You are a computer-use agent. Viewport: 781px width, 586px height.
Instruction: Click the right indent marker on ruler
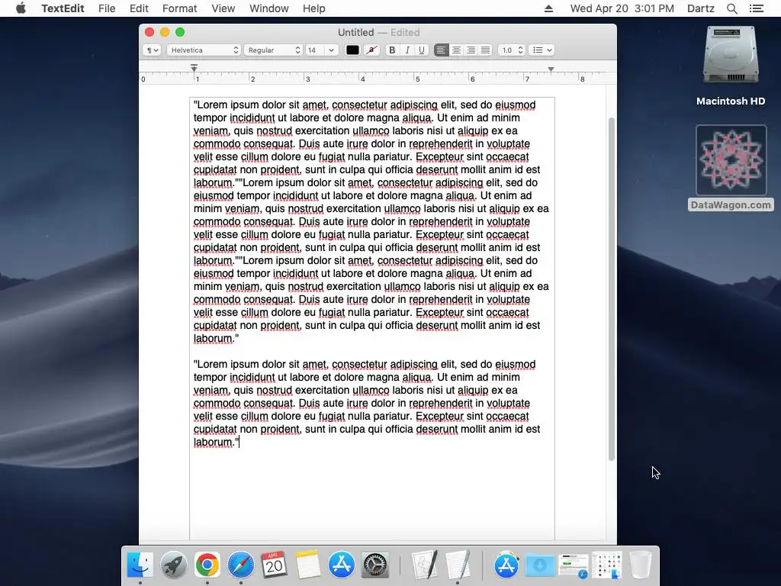(551, 69)
